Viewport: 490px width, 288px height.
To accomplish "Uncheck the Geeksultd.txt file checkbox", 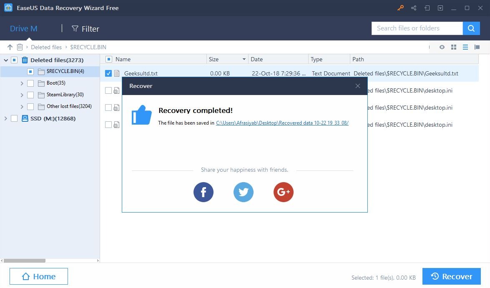I will (108, 73).
